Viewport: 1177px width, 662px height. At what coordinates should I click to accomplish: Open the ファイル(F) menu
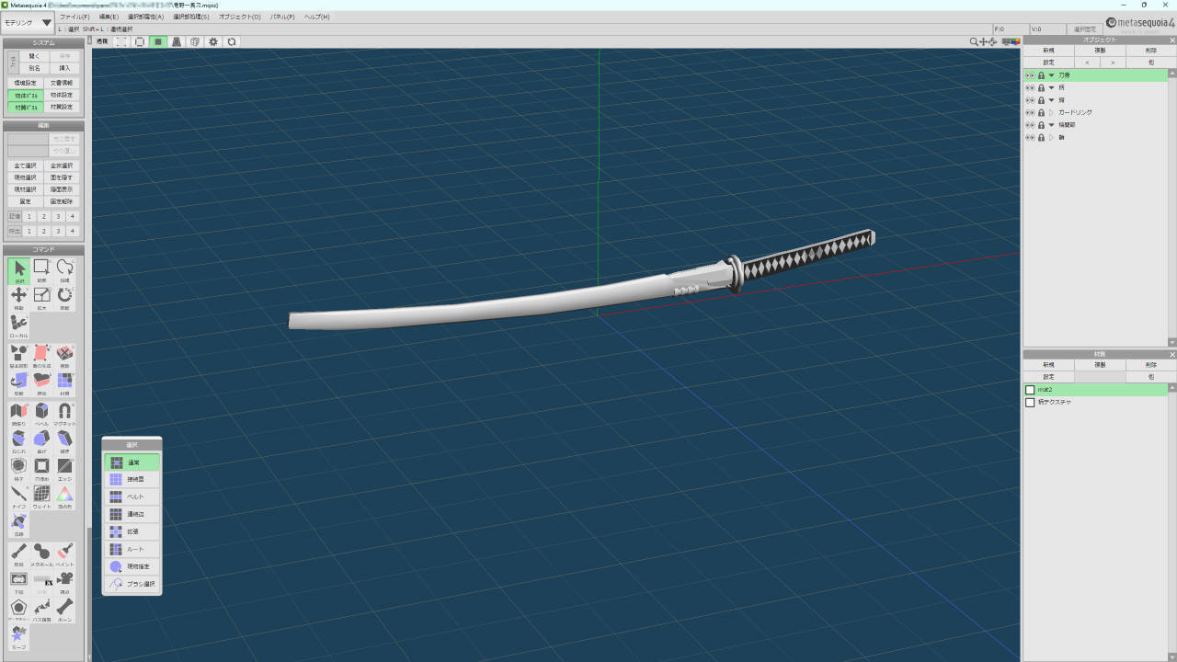pos(74,17)
